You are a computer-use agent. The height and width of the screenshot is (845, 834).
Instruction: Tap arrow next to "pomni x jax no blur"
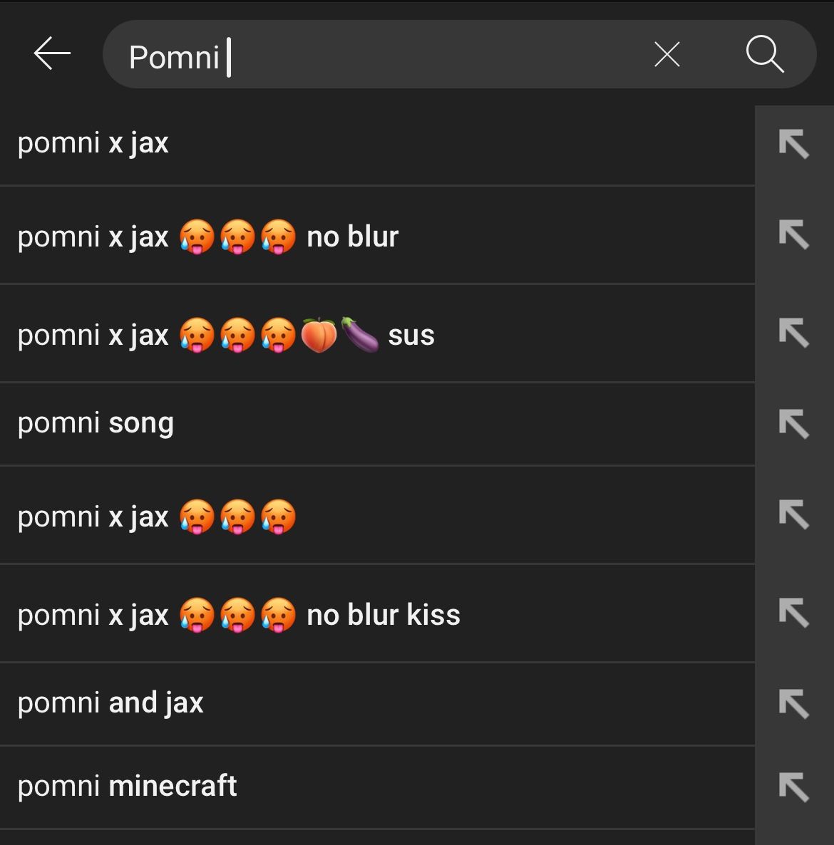[793, 234]
